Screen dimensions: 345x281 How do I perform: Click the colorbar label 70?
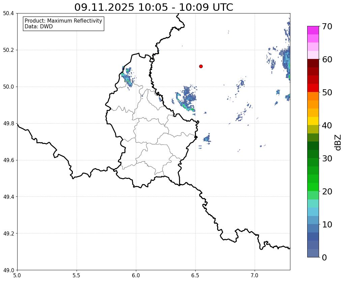tap(327, 26)
